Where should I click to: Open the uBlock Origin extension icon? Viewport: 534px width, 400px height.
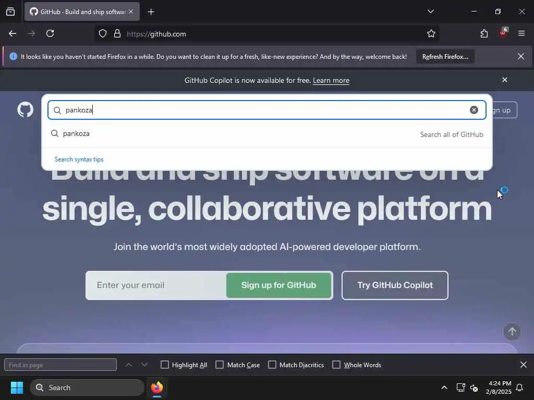click(x=503, y=33)
